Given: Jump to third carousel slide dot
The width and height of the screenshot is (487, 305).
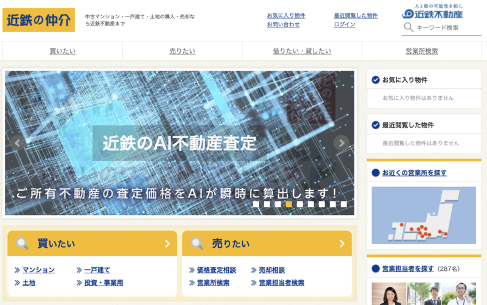Looking at the screenshot, I should click(278, 204).
